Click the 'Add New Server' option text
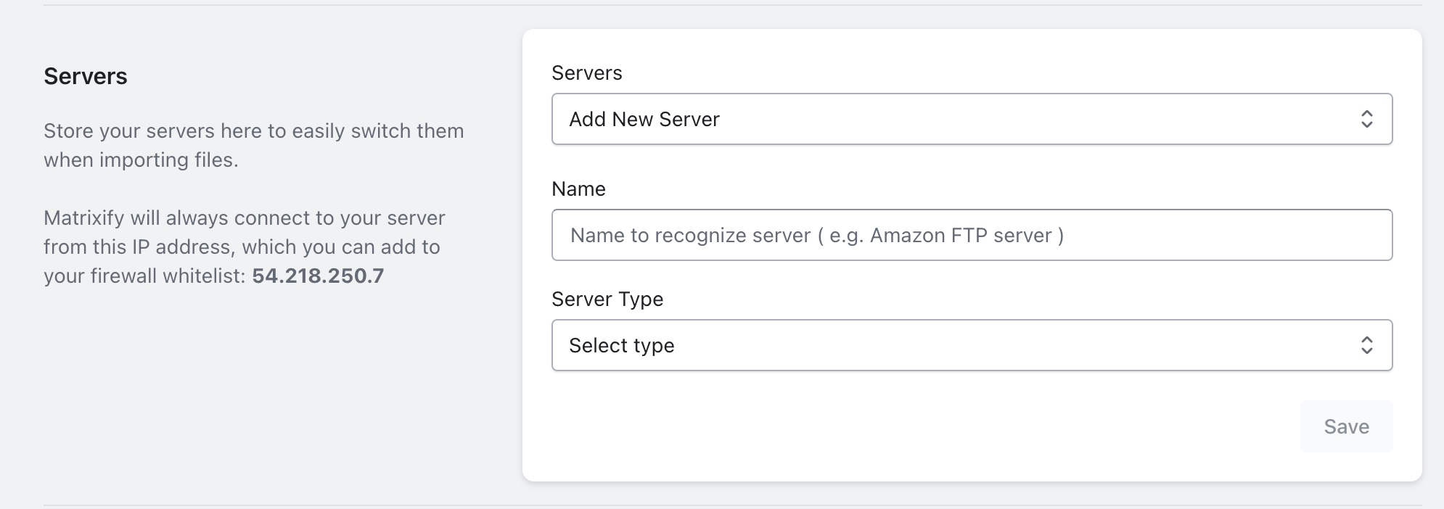 (x=644, y=119)
